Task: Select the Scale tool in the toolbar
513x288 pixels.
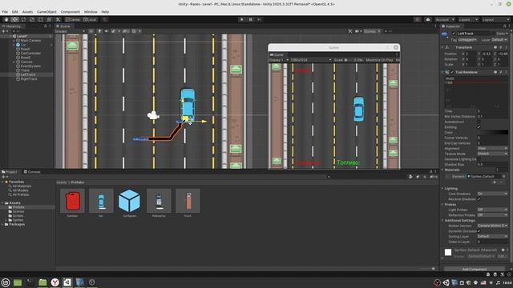Action: coord(32,19)
